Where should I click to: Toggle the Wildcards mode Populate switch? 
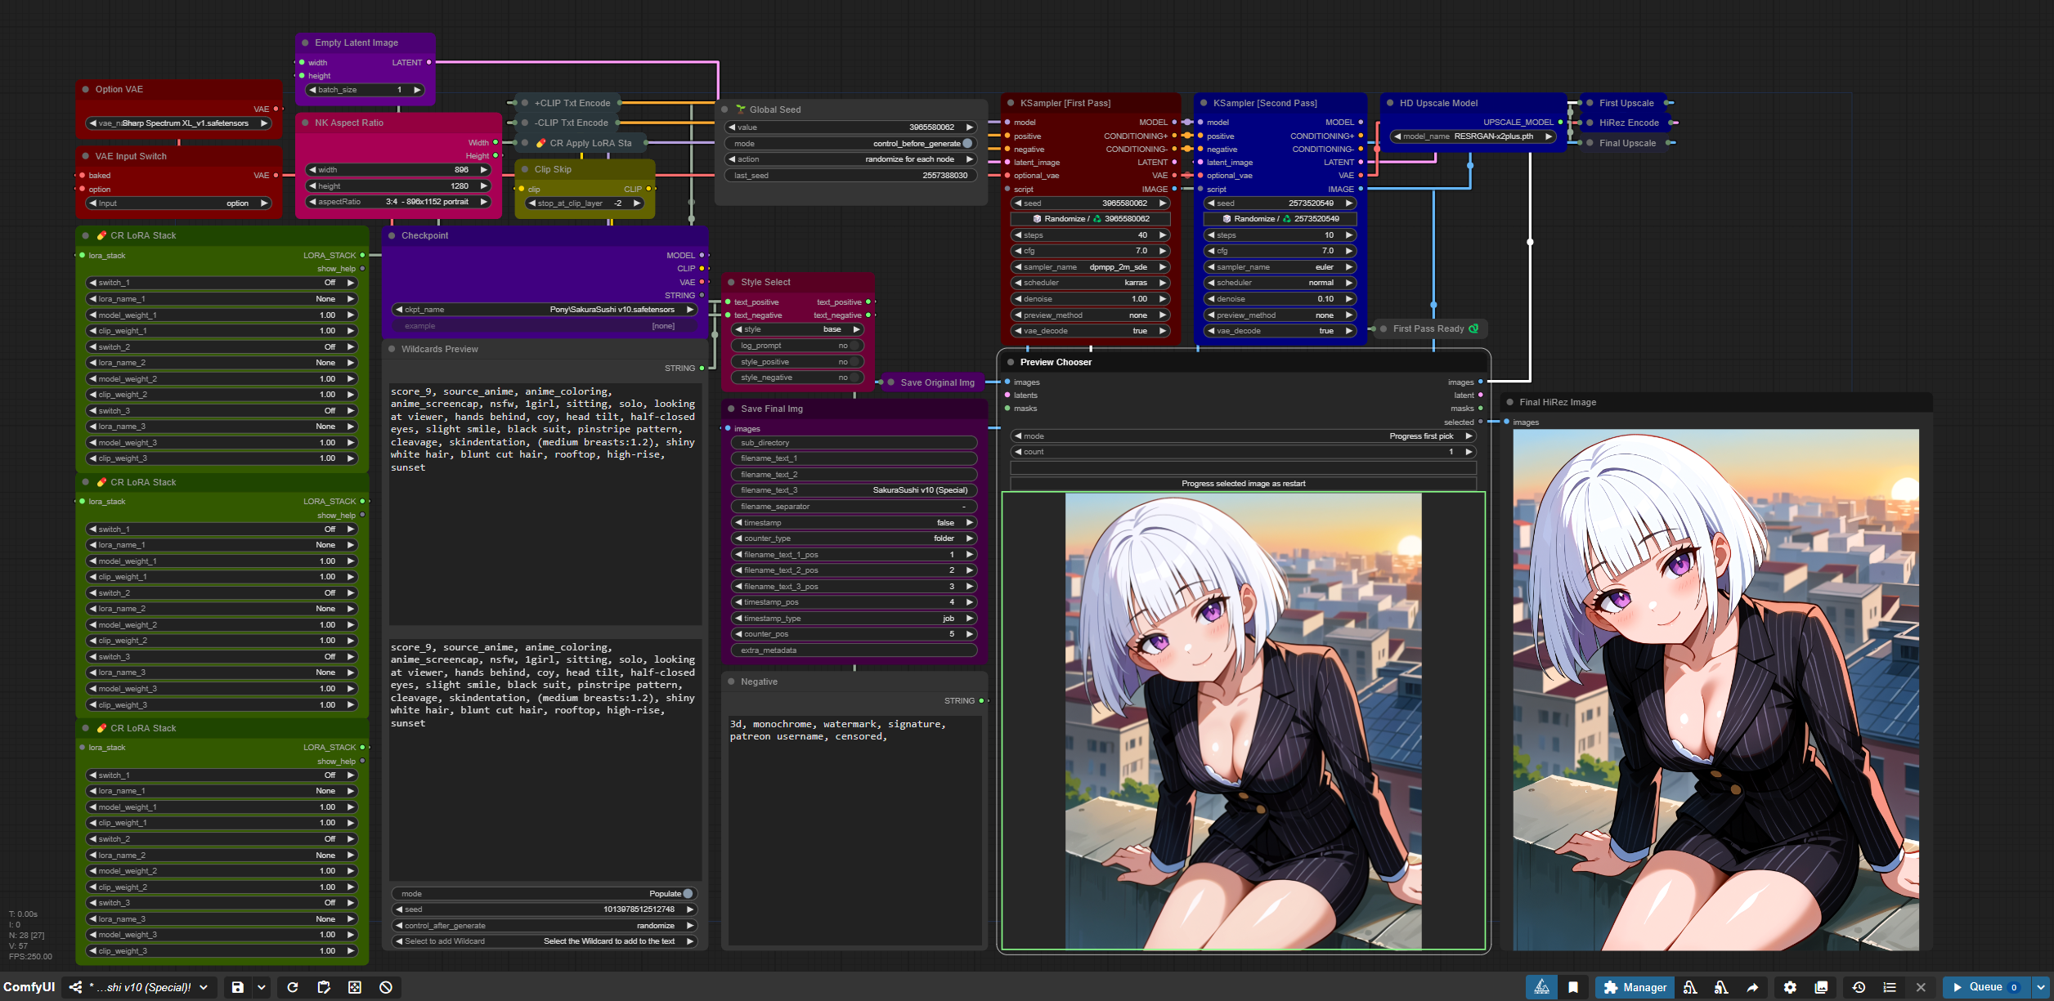(x=688, y=894)
